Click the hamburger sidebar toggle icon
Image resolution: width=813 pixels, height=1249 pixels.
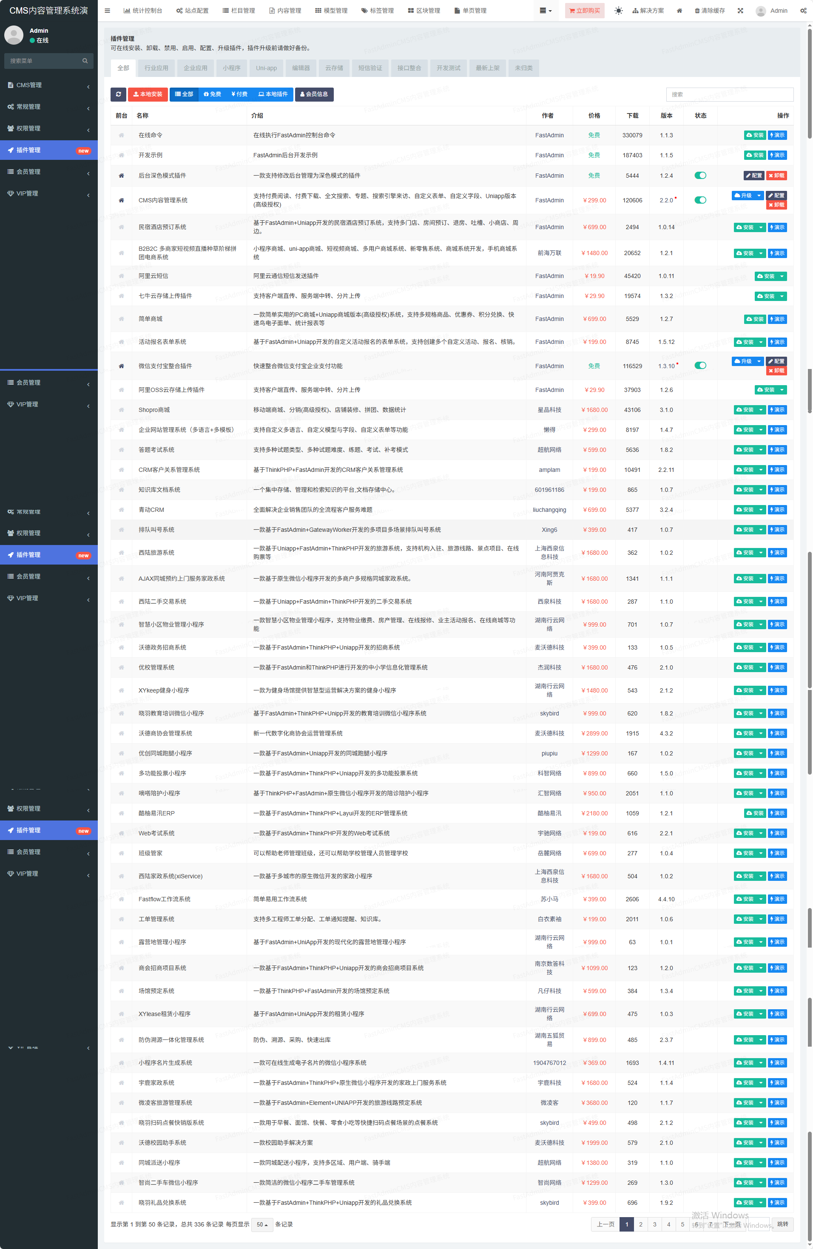coord(107,11)
